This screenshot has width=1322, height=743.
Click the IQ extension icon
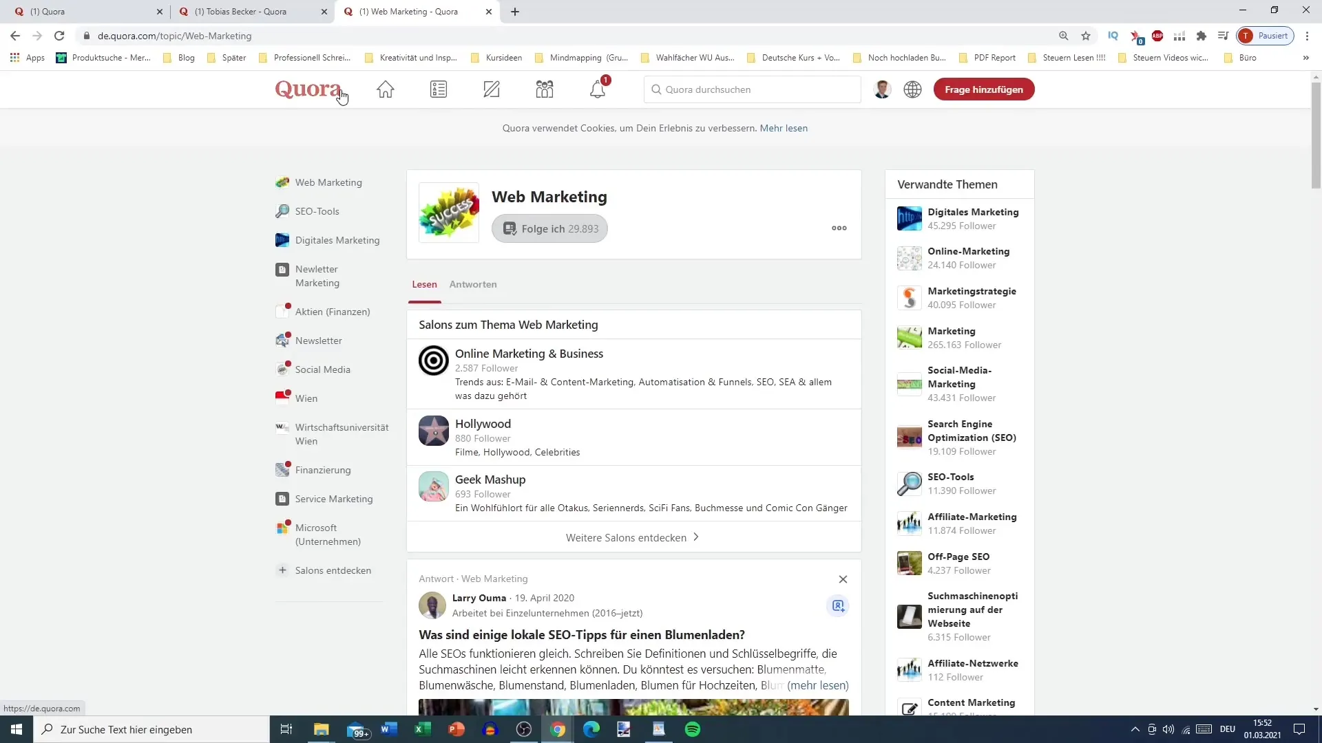point(1113,36)
